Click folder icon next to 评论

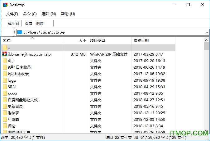[5, 126]
